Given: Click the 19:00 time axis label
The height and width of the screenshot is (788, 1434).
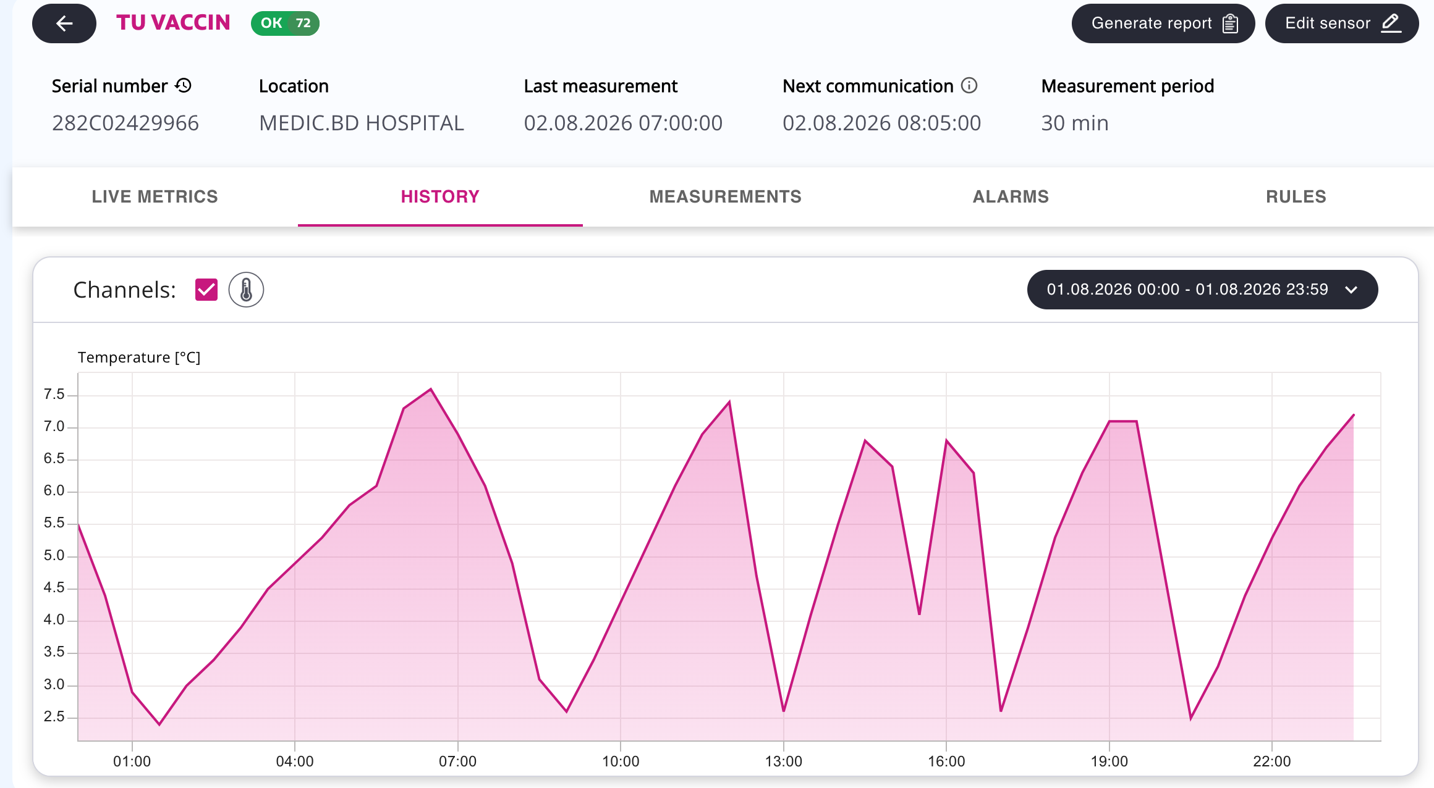Looking at the screenshot, I should (1109, 761).
